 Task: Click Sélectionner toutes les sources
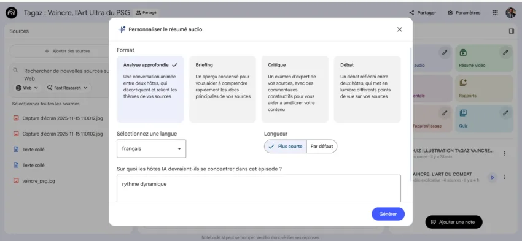[x=45, y=104]
